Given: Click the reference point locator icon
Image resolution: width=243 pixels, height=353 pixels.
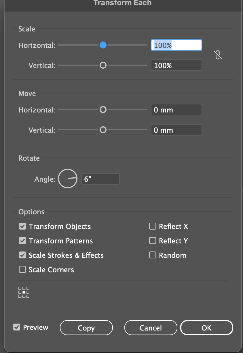Looking at the screenshot, I should point(24,292).
